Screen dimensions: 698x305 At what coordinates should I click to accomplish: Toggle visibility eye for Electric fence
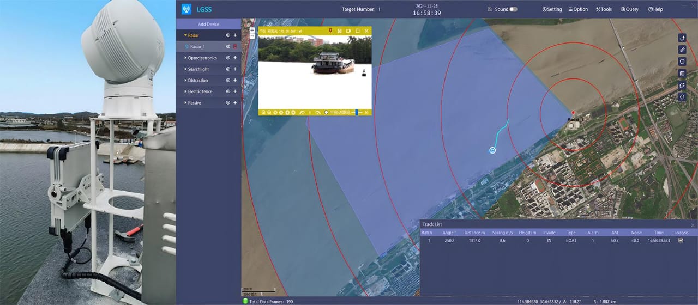point(228,91)
